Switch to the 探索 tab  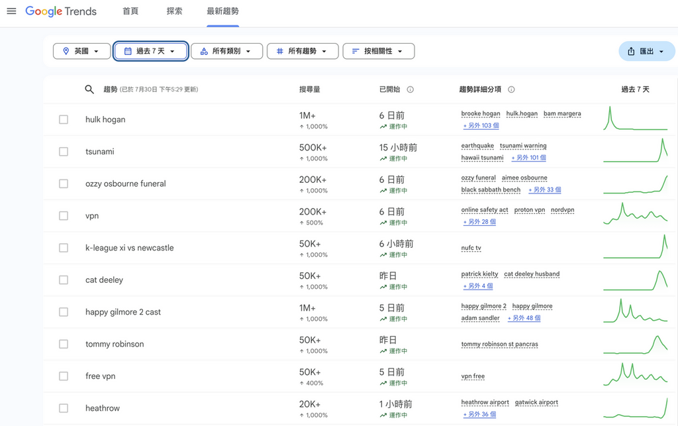coord(174,11)
